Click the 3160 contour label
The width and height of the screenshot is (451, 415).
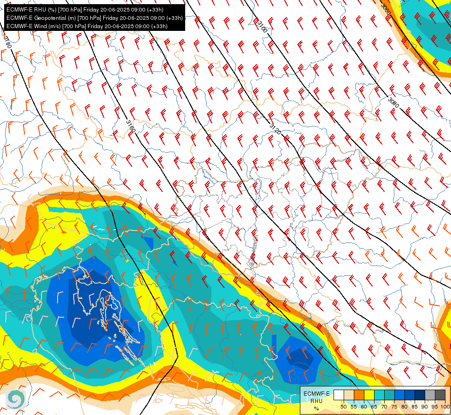tap(130, 126)
